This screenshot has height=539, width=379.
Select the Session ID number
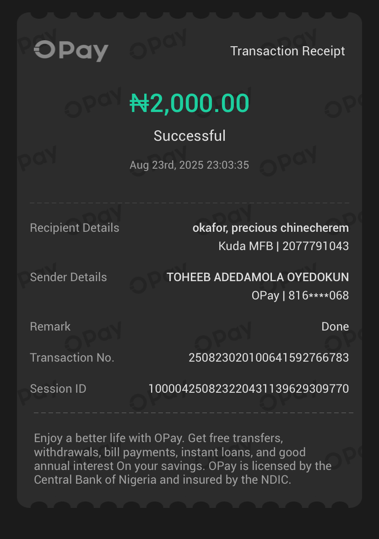pos(249,389)
